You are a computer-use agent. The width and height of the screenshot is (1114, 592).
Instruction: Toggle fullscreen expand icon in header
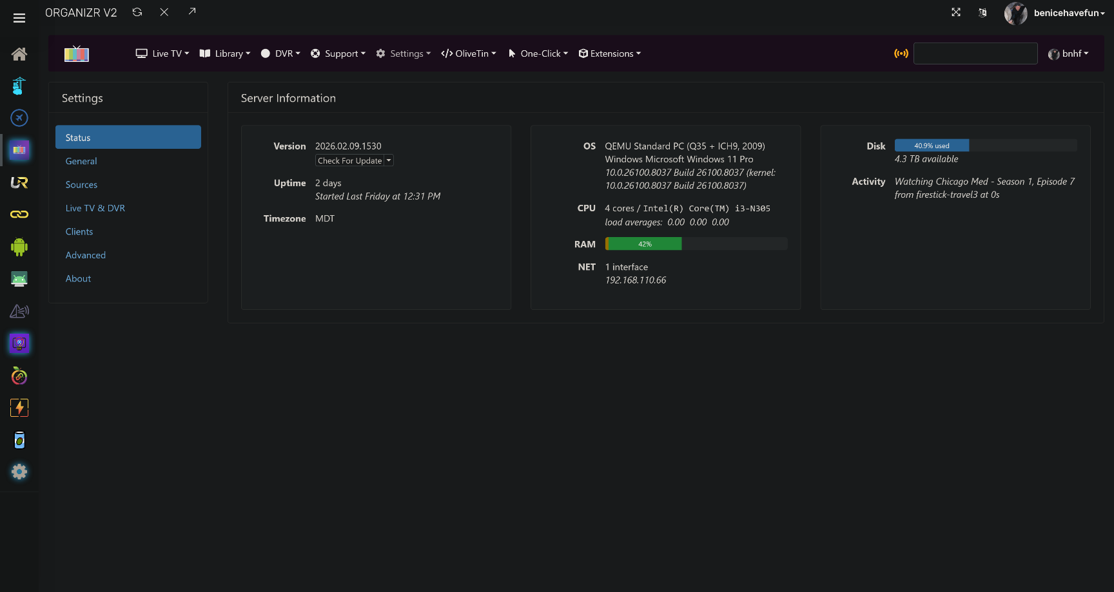click(956, 12)
